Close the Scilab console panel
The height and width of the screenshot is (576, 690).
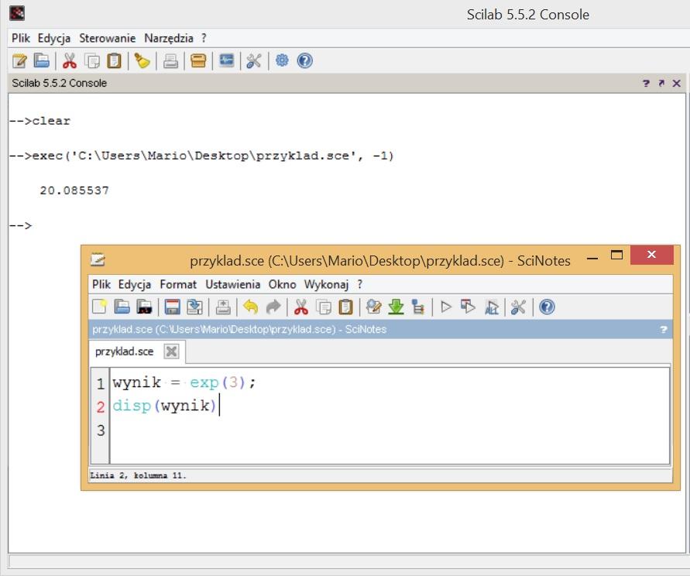tap(676, 83)
